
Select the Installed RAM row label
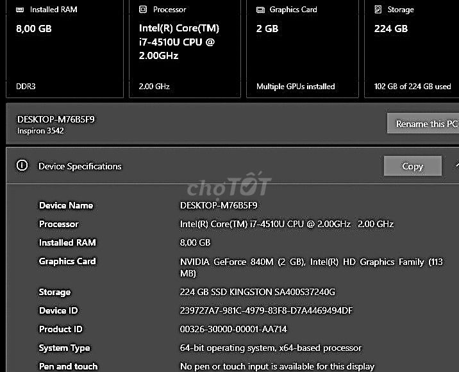[x=67, y=242]
